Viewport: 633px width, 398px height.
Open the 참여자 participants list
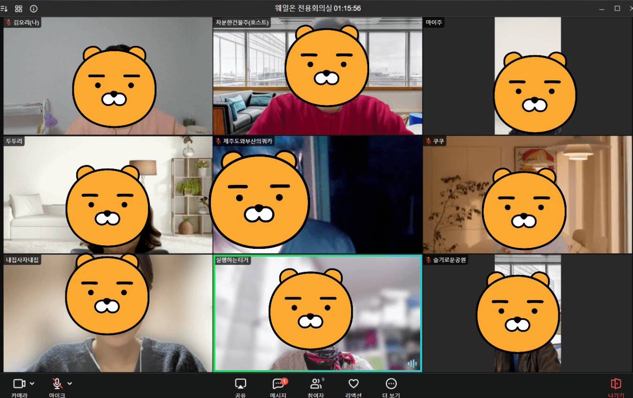point(316,387)
